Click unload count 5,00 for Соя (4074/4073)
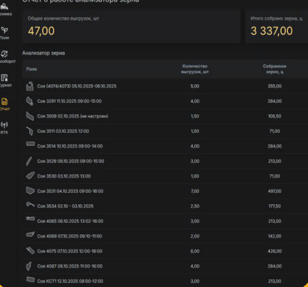This screenshot has width=308, height=287. (x=195, y=86)
